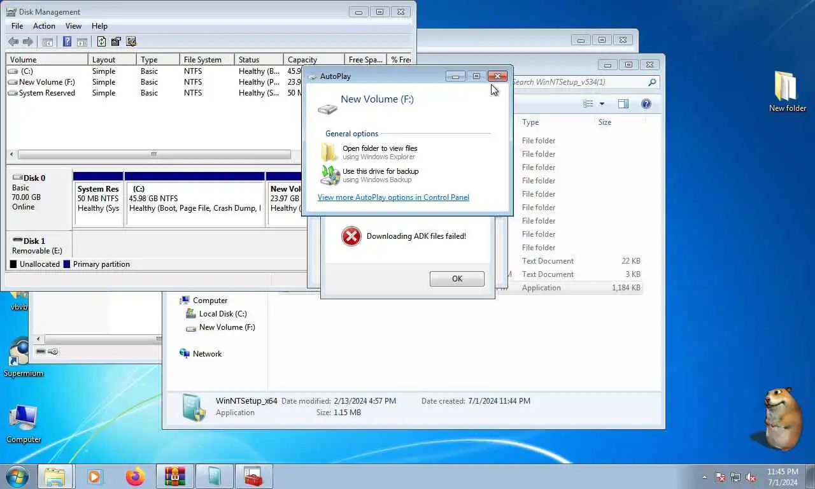Choose Use this drive for backup in AutoPlay

(x=380, y=175)
